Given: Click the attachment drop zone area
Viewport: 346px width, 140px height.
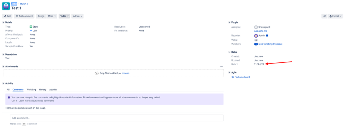Looking at the screenshot, I should click(114, 73).
